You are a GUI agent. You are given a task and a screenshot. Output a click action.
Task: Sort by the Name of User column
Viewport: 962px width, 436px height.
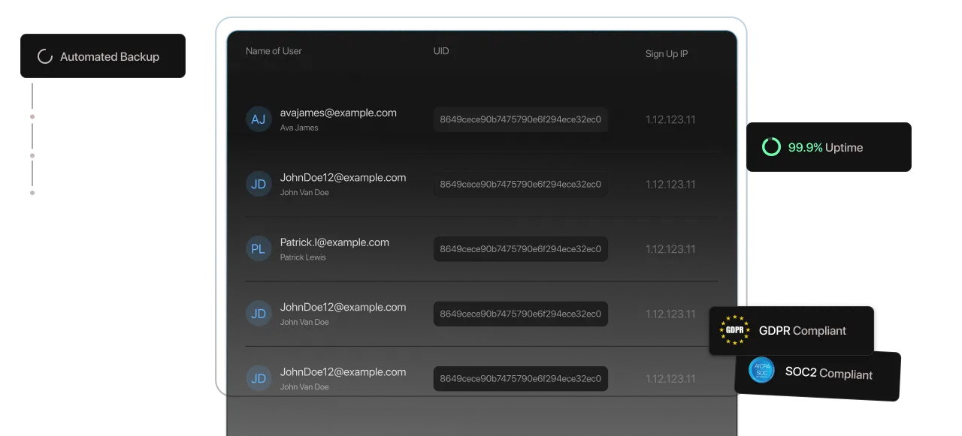[x=274, y=51]
